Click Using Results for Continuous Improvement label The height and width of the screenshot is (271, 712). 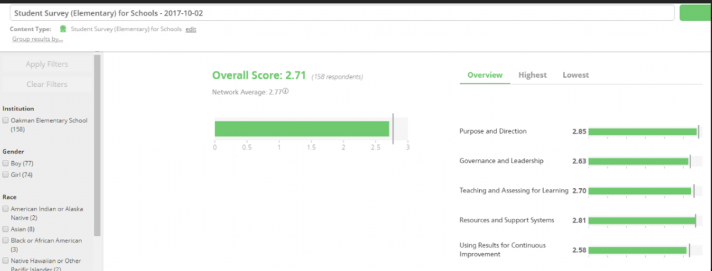click(503, 249)
